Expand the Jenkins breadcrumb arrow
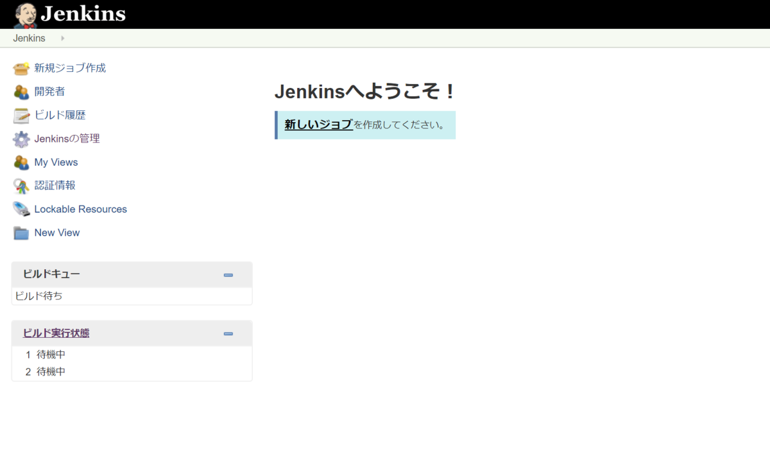770x456 pixels. [62, 38]
